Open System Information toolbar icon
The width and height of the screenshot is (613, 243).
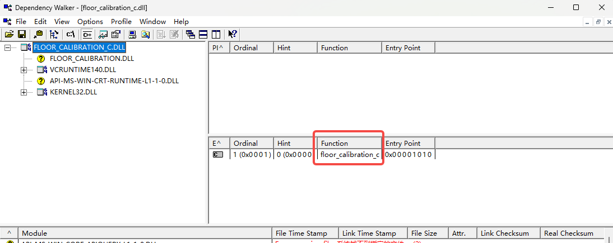point(133,34)
